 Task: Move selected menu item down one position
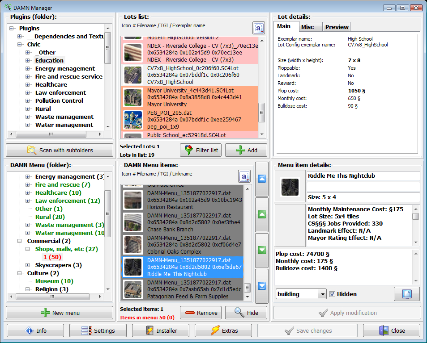pyautogui.click(x=262, y=251)
